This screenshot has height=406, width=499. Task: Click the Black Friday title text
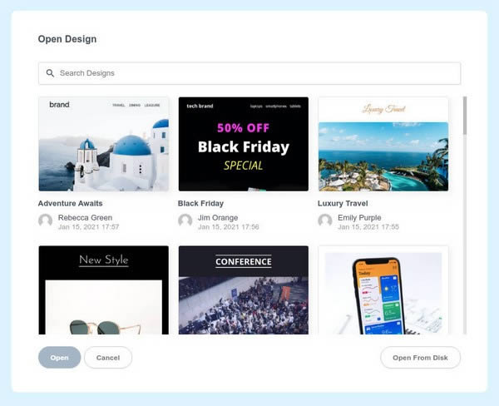click(200, 204)
